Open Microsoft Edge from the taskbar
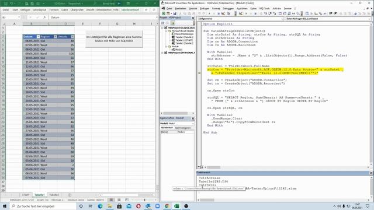This screenshot has height=210, width=374. click(100, 206)
